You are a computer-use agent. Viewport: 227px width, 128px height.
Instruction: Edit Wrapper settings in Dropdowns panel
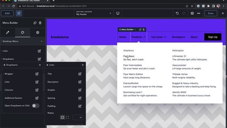point(37,74)
